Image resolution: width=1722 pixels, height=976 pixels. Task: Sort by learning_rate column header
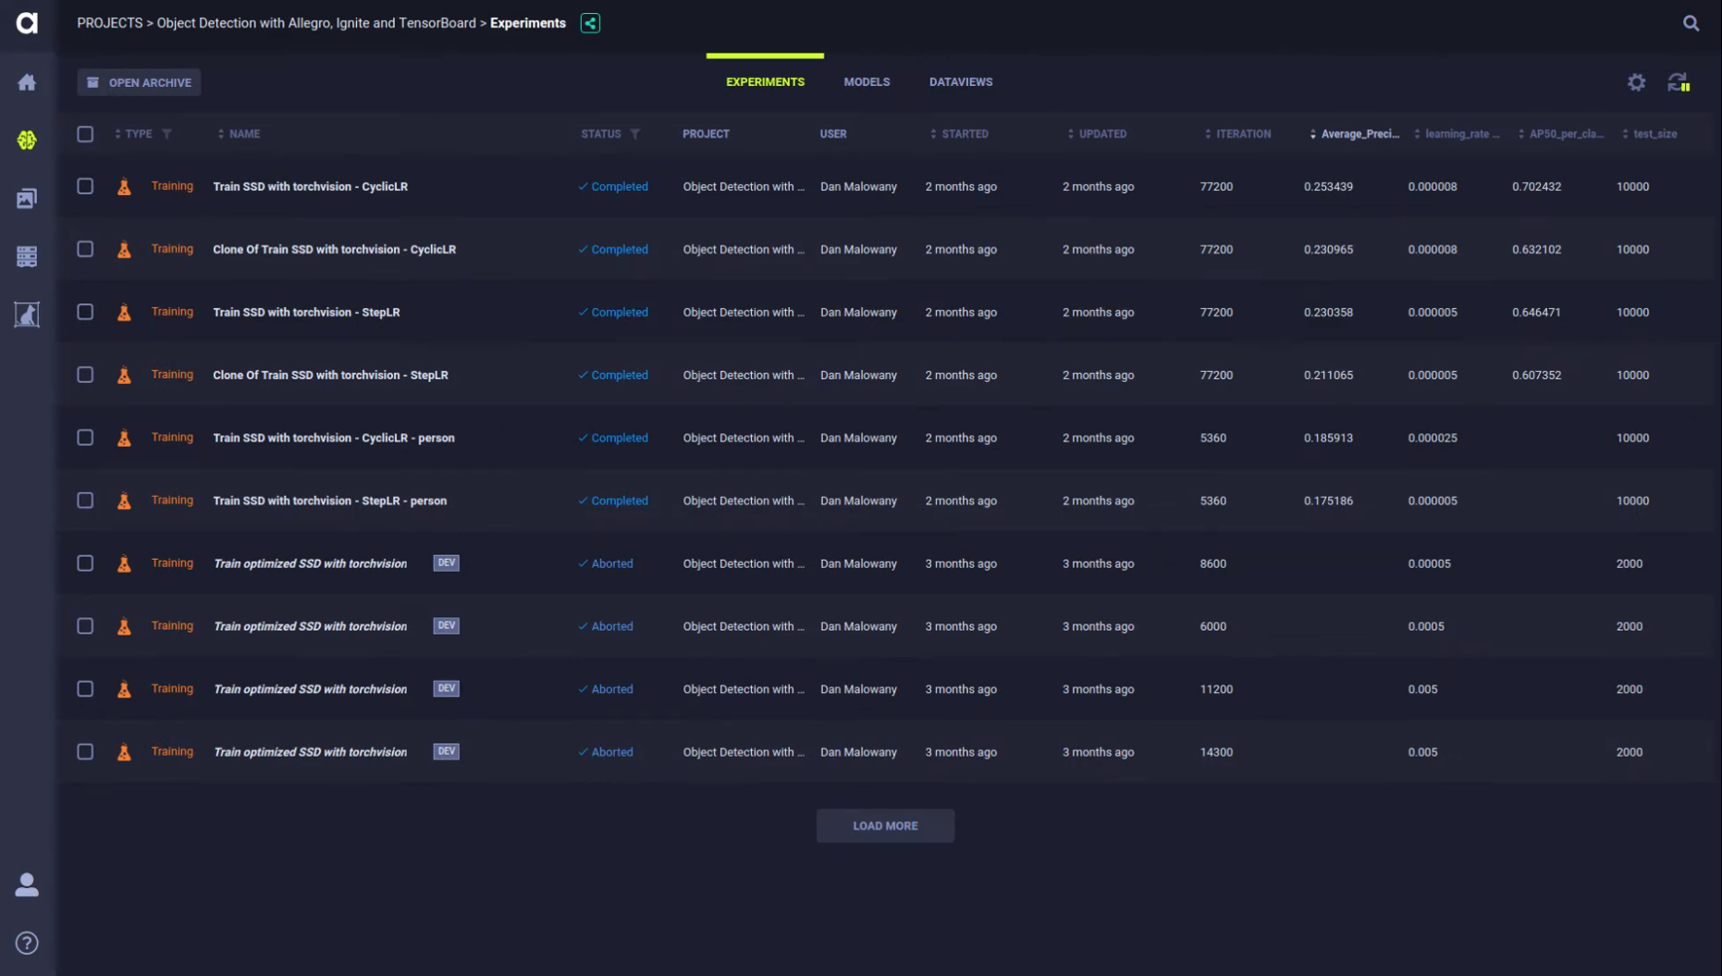pyautogui.click(x=1458, y=134)
